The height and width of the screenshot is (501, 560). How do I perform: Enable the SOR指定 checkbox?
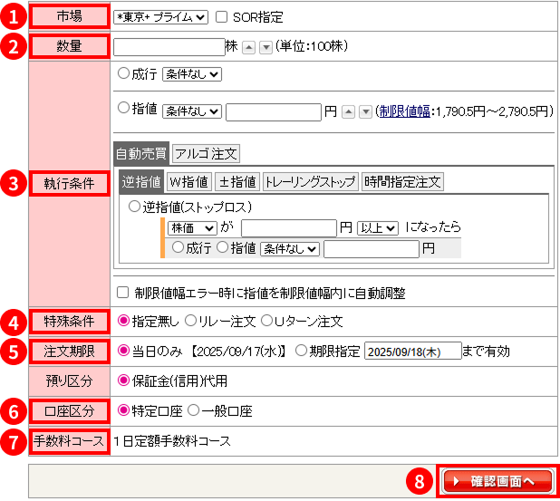[221, 16]
